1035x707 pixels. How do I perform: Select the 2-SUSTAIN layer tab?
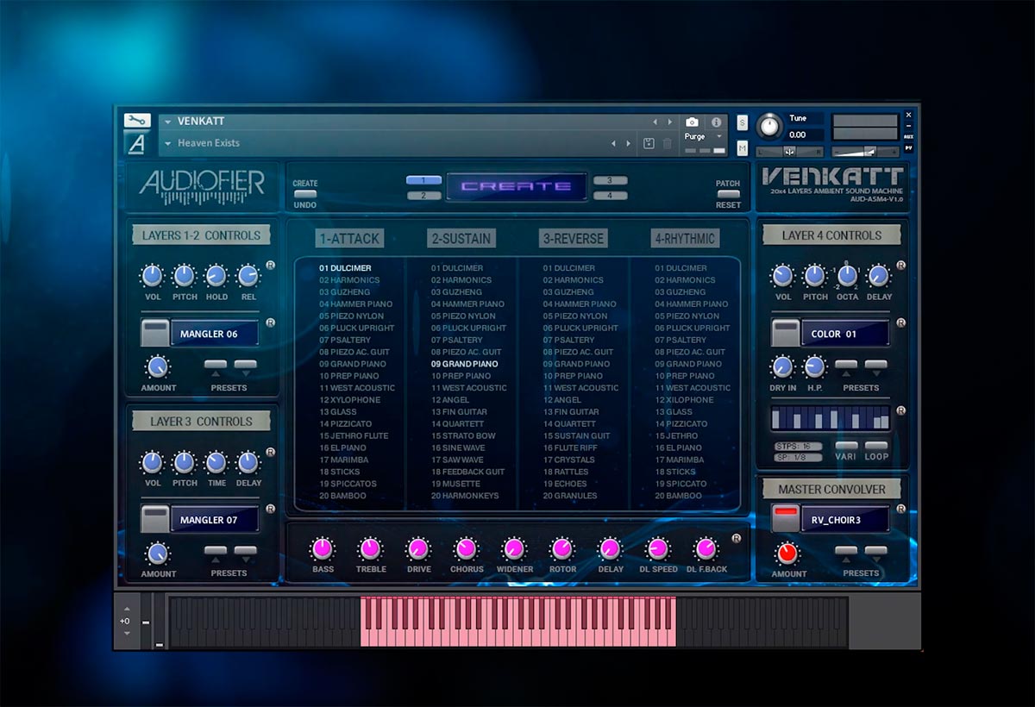pos(461,239)
